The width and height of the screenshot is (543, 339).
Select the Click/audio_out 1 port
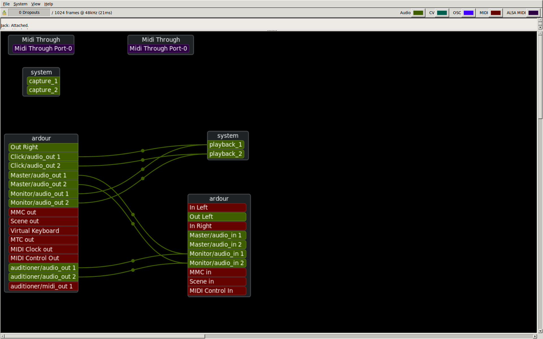click(x=43, y=157)
